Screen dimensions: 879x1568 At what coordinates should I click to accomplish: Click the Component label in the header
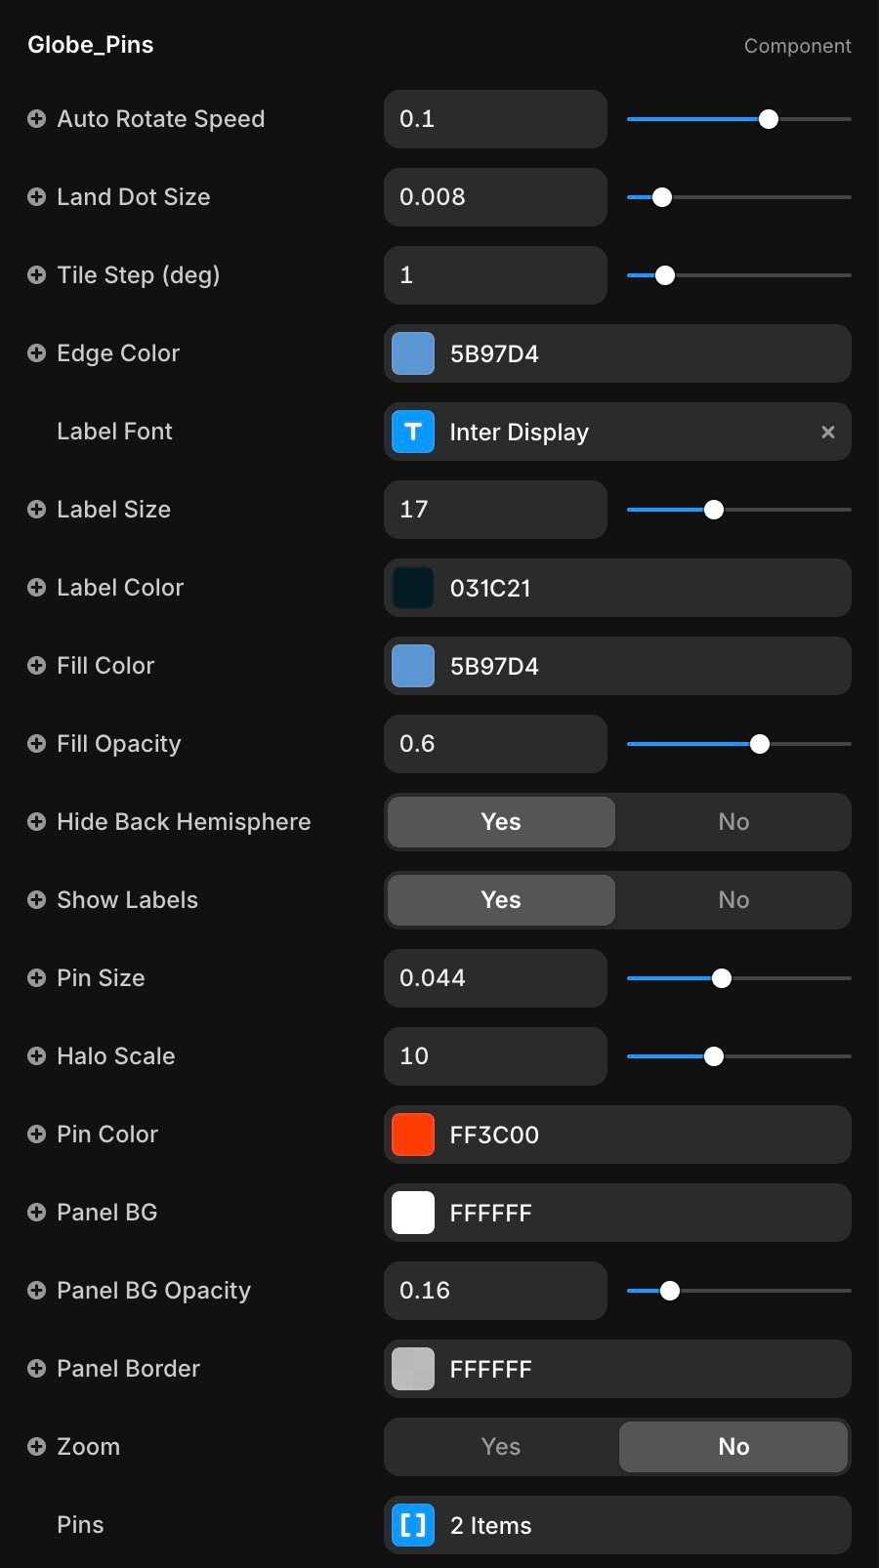[797, 46]
